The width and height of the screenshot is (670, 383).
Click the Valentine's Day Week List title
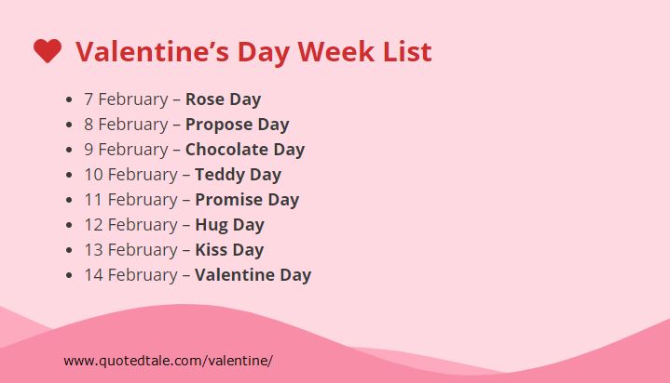point(253,52)
